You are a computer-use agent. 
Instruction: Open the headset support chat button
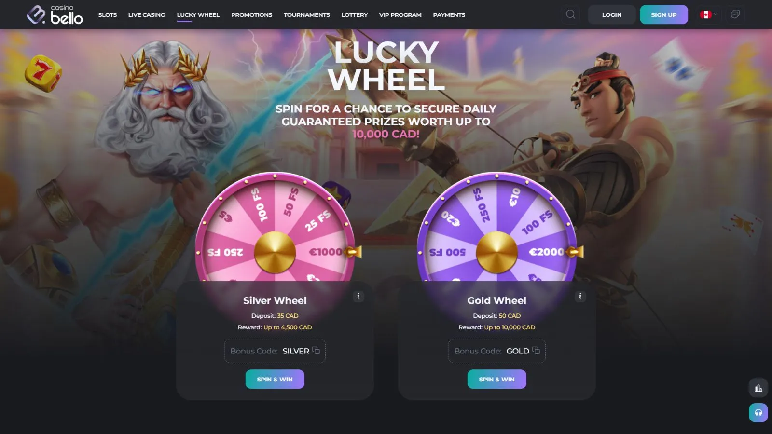point(758,413)
